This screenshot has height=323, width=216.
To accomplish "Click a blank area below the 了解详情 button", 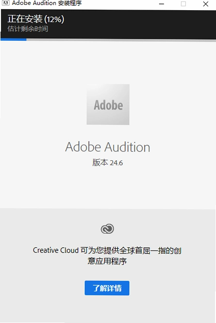I will coord(107,309).
